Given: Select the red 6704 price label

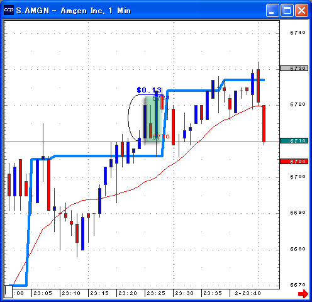Looking at the screenshot, I should click(x=294, y=162).
